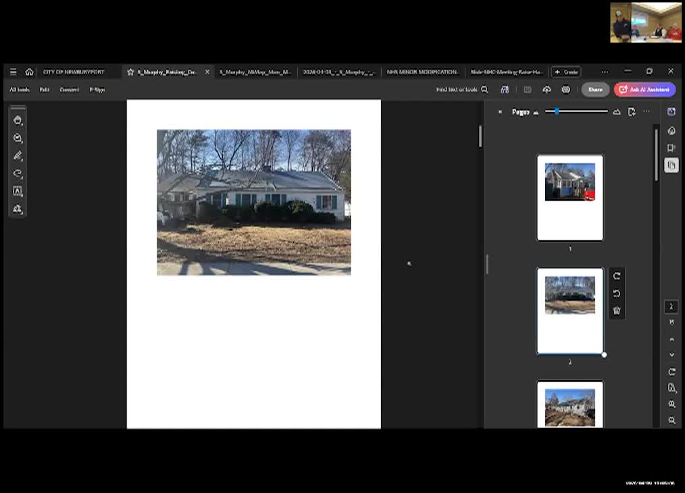This screenshot has width=685, height=493.
Task: Open the hamburger menu at top left
Action: pyautogui.click(x=13, y=72)
